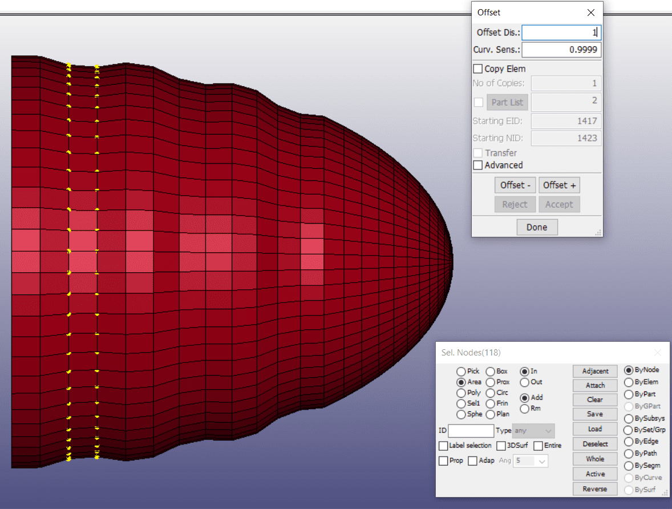Select the Pick radio button
Screen dimensions: 672x509
point(461,371)
